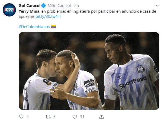This screenshot has height=123, width=161.
Task: Click the Gol Caracol display name
Action: coord(30,6)
